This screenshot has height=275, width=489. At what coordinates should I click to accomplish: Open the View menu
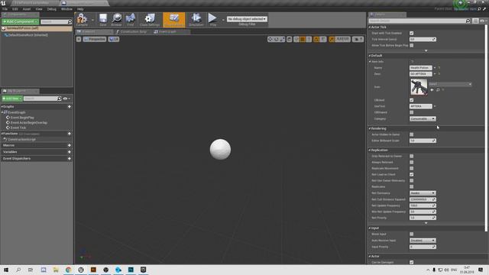(39, 9)
